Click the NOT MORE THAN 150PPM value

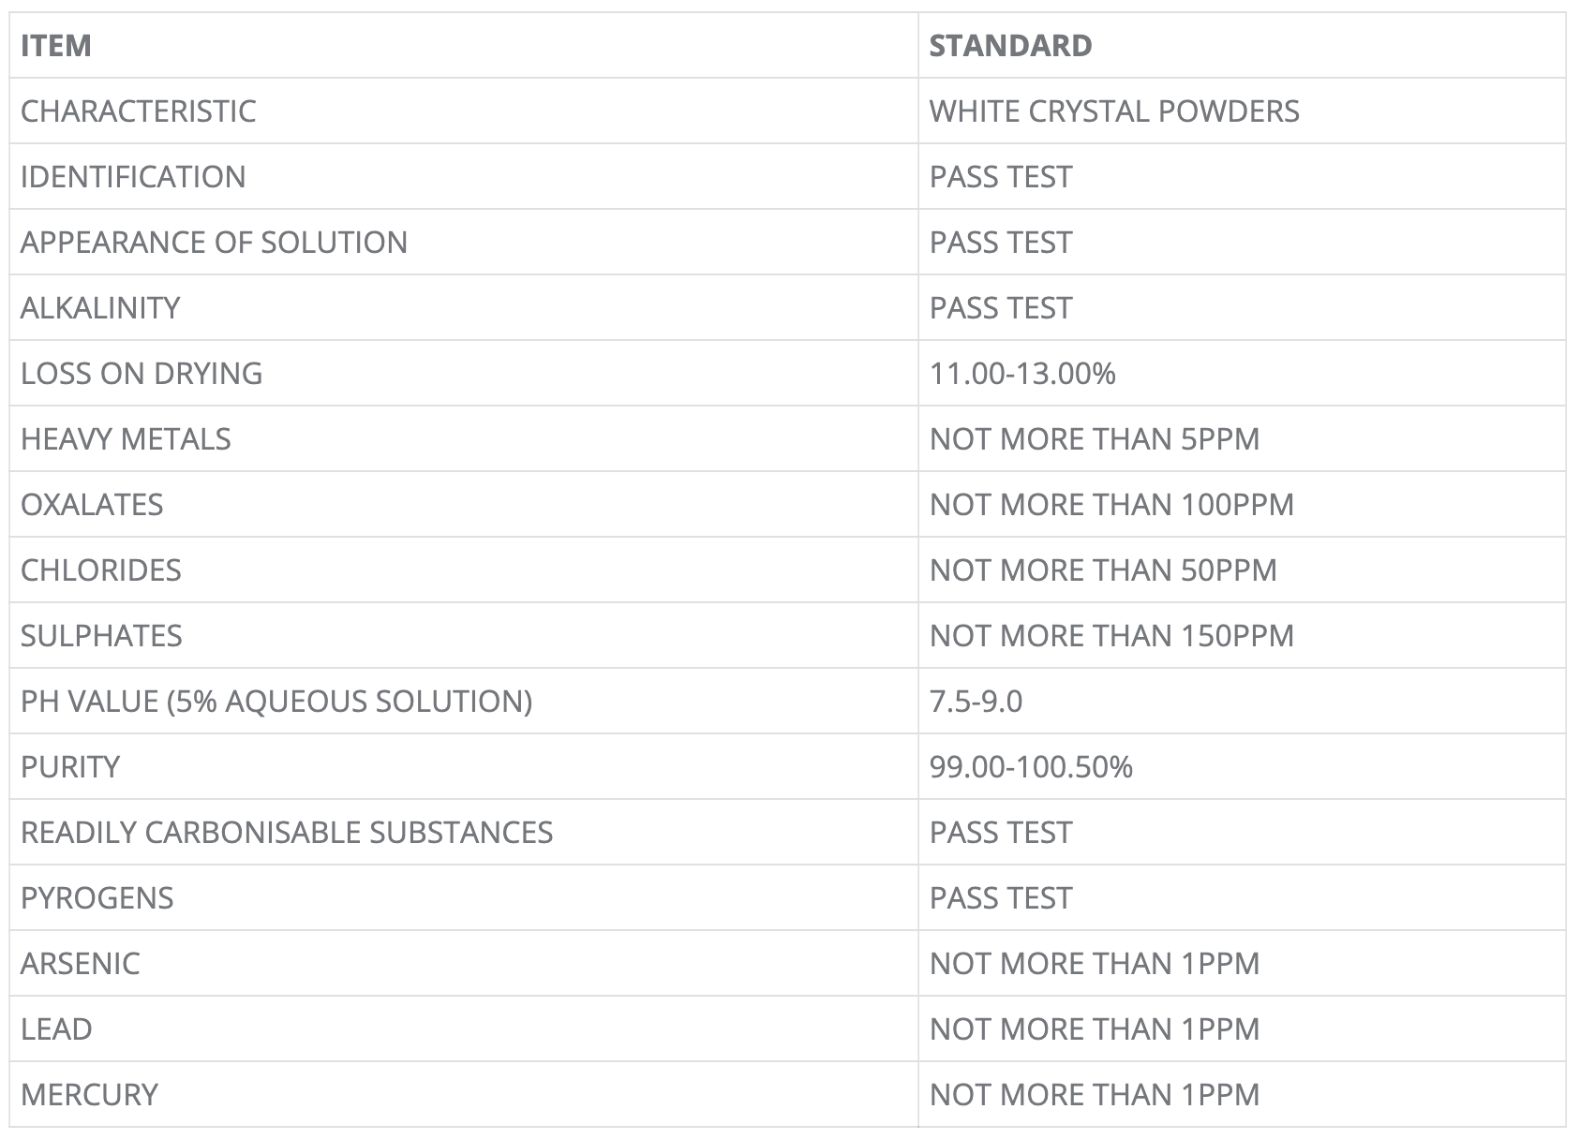[x=1111, y=636]
